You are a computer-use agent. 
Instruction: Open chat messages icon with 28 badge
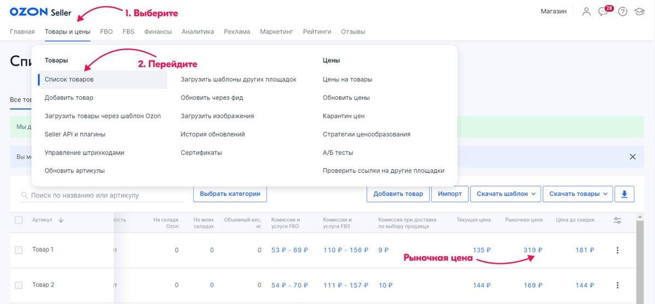coord(604,11)
